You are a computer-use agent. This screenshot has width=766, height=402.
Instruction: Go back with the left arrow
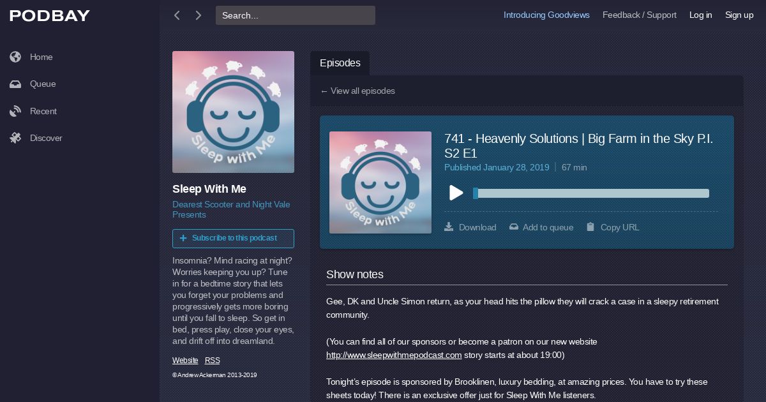tap(177, 15)
